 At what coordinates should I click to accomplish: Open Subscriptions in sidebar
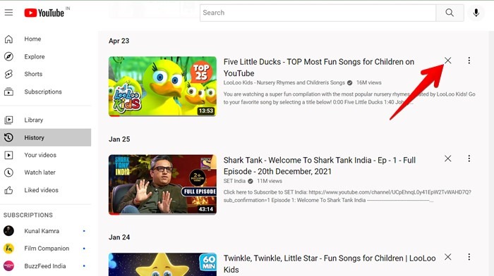point(46,92)
